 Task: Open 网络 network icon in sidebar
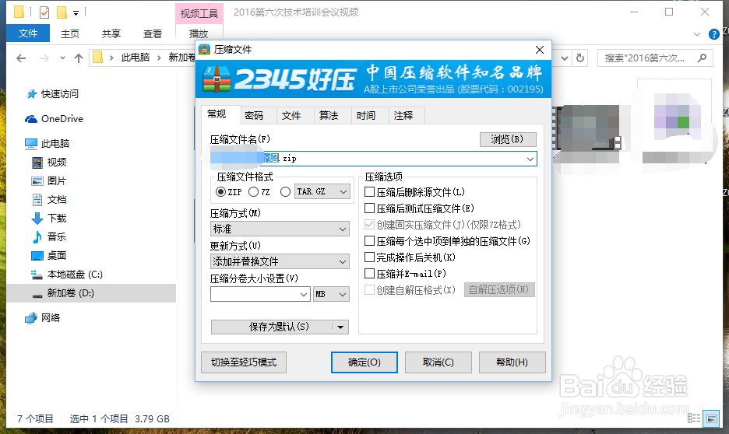(x=31, y=318)
